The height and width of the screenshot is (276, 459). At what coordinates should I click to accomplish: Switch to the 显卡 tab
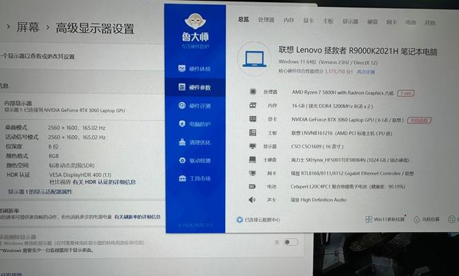click(309, 21)
